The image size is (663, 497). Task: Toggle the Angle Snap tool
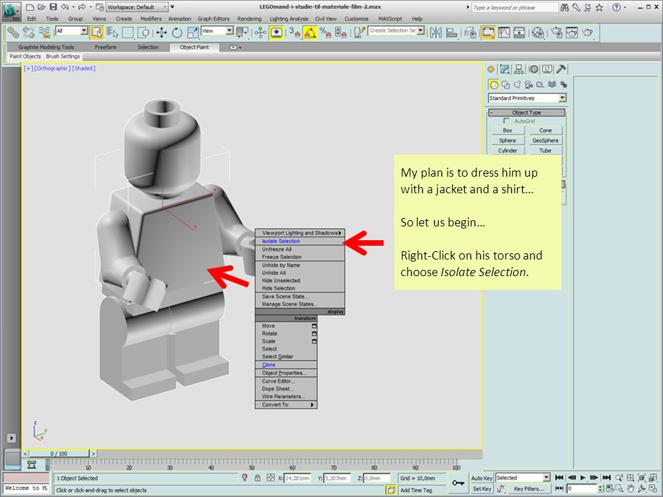310,32
